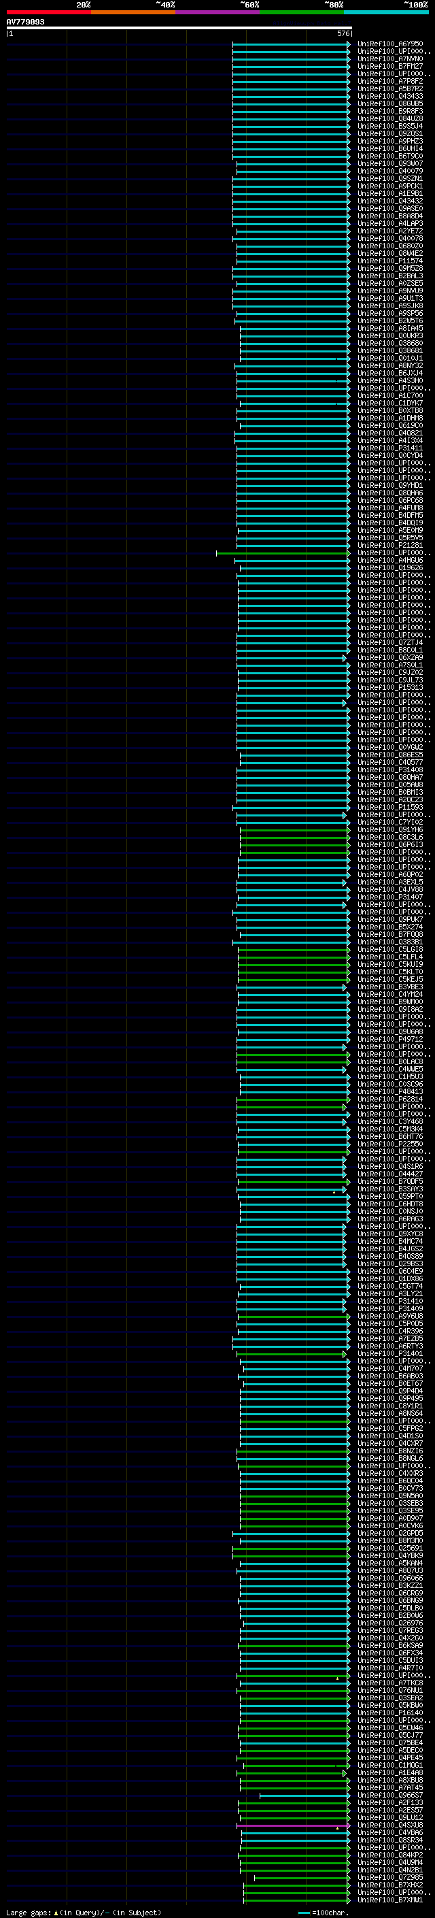Select hit label UniRef100_Q4SXU8

click(x=390, y=1825)
